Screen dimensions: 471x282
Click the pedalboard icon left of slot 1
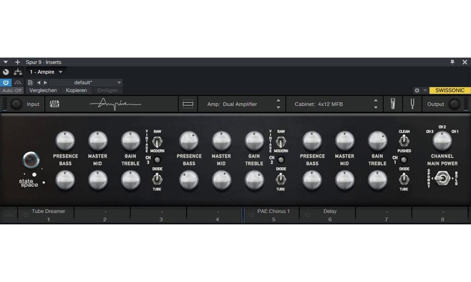9,215
